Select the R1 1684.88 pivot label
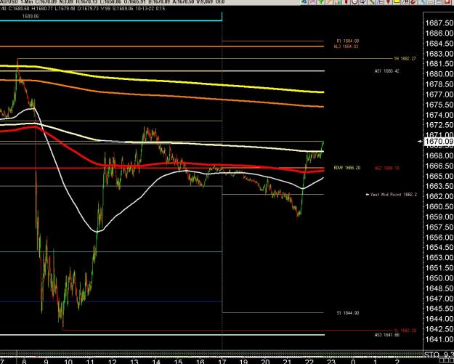The width and height of the screenshot is (454, 364). [x=348, y=41]
